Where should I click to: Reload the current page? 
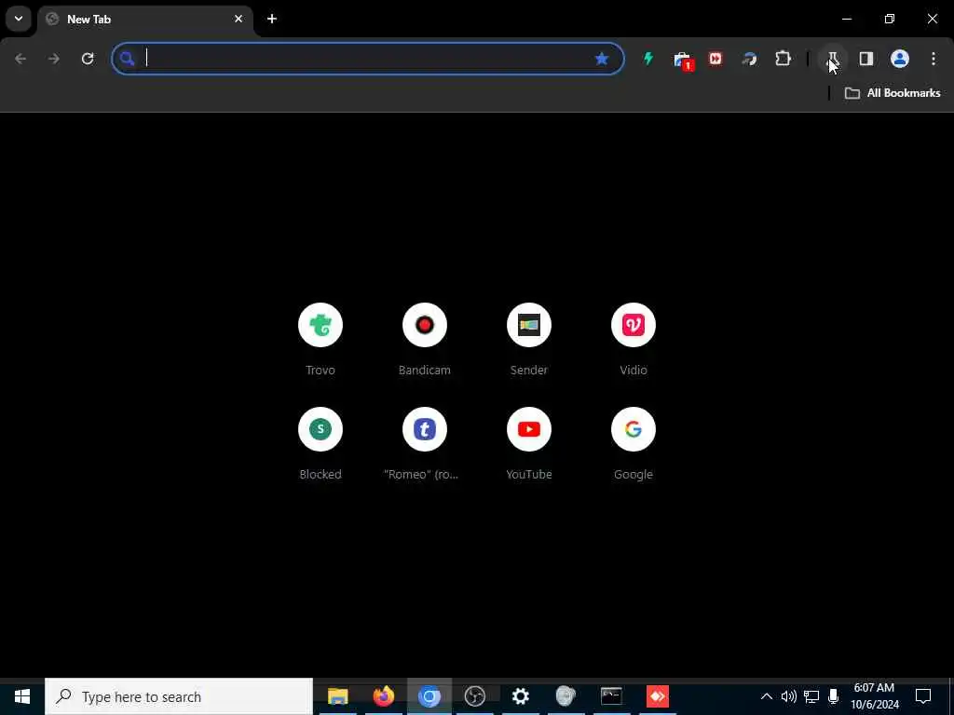pos(88,59)
